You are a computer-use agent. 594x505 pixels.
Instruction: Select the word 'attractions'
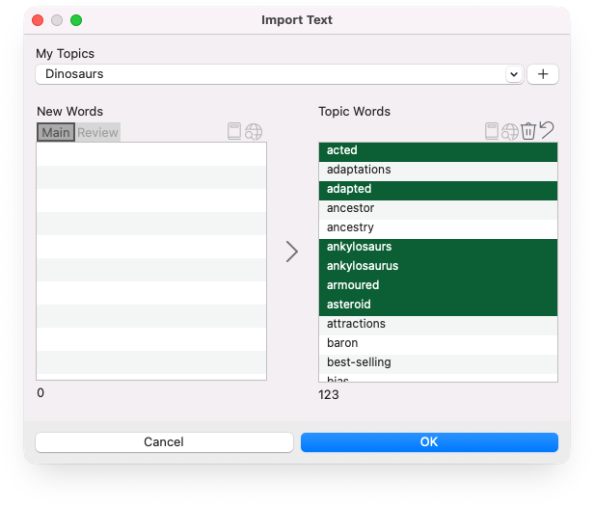point(438,324)
